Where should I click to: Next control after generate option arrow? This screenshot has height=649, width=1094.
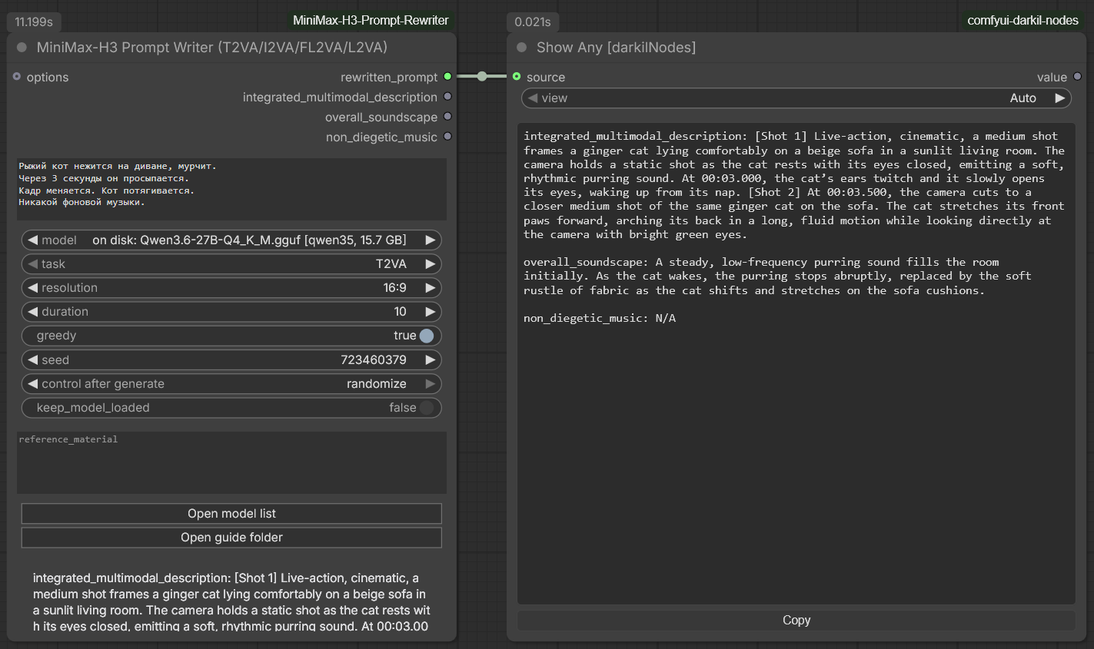coord(431,383)
